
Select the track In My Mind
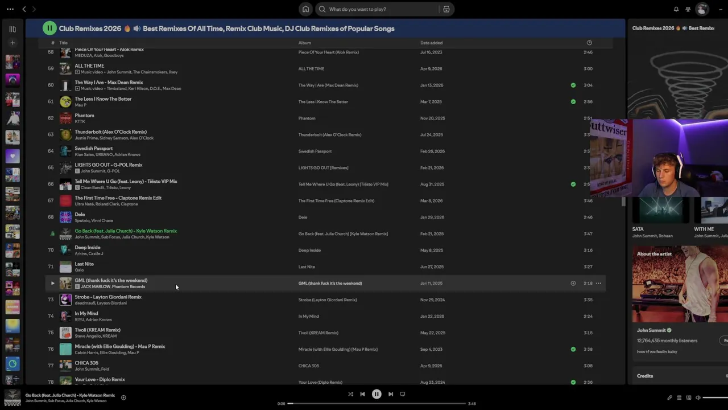pos(86,314)
